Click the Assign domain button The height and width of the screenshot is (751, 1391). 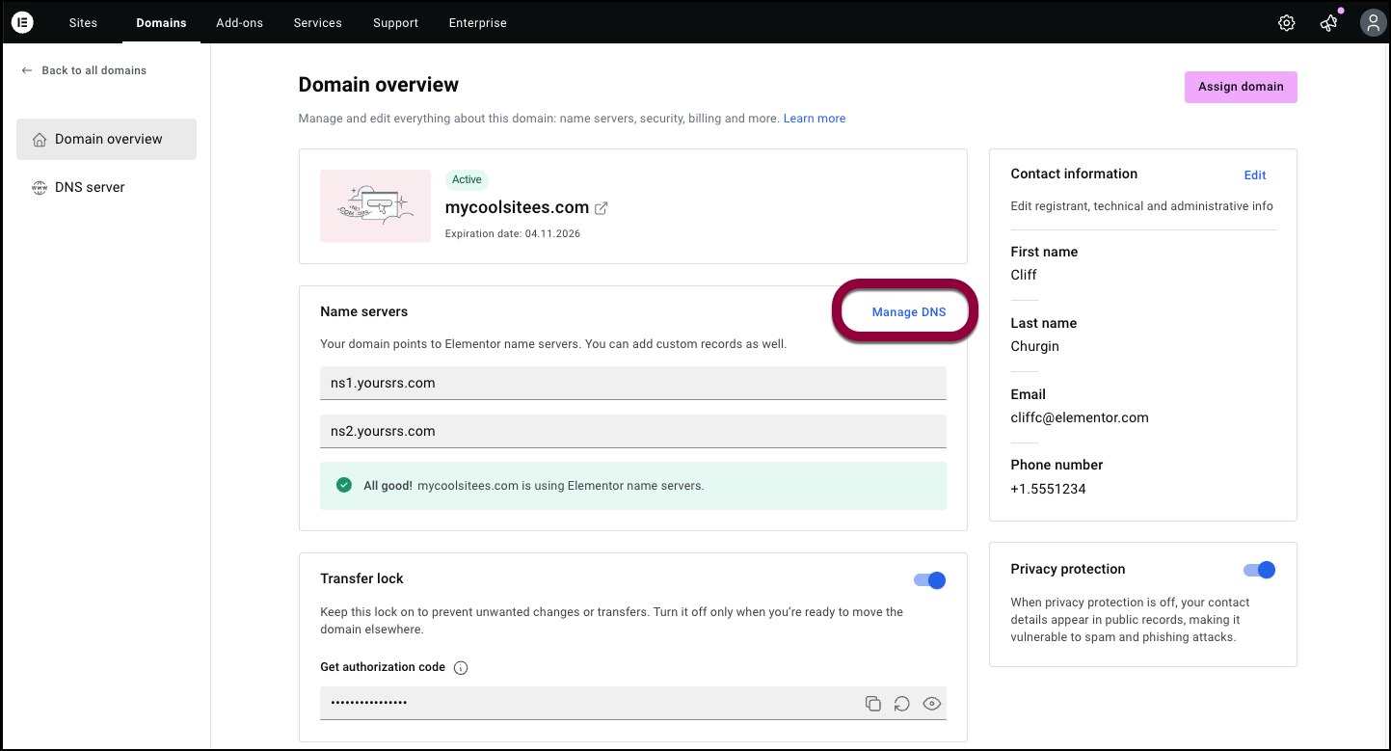click(1240, 87)
